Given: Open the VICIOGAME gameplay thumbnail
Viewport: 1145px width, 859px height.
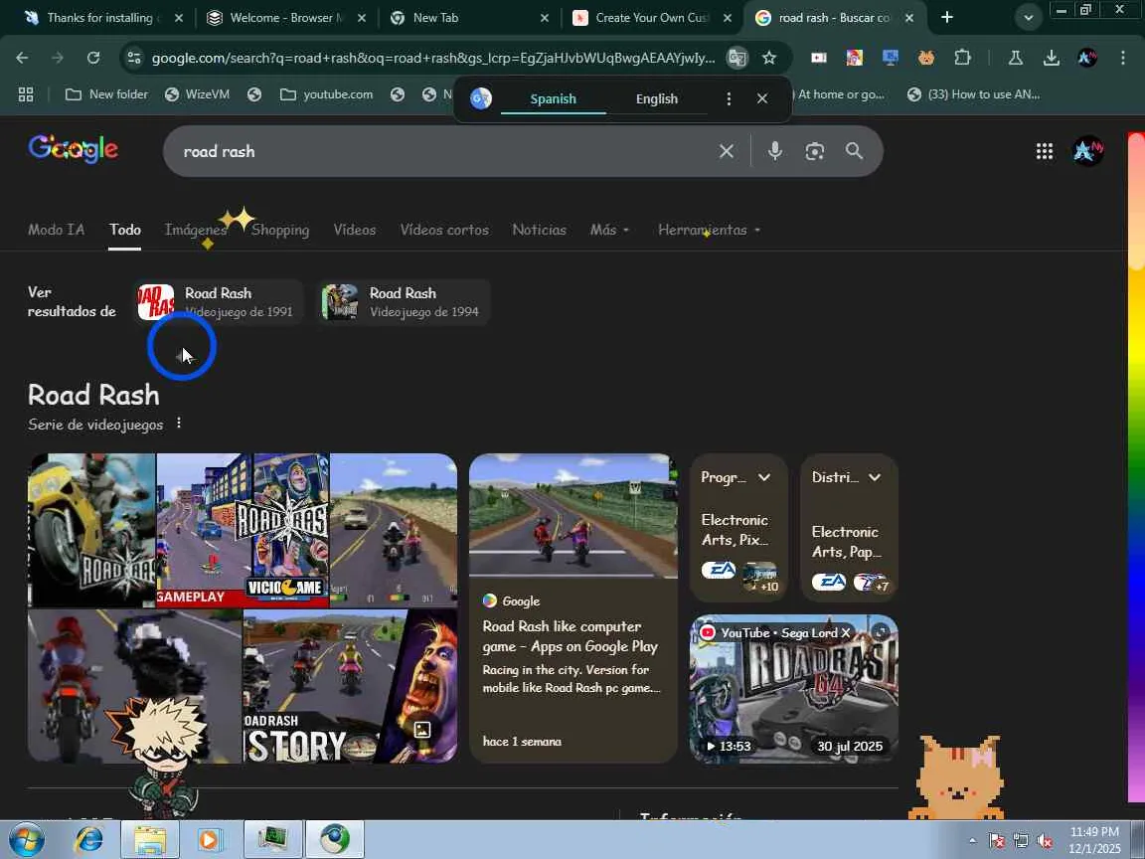Looking at the screenshot, I should coord(243,530).
